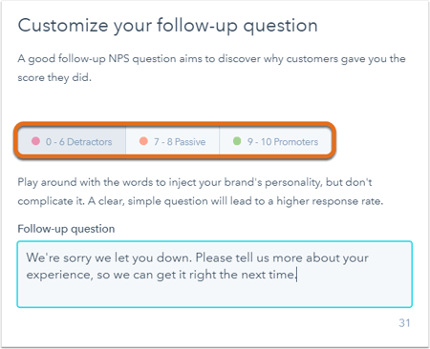
Task: Click the 'higher response rate' text
Action: (x=330, y=201)
